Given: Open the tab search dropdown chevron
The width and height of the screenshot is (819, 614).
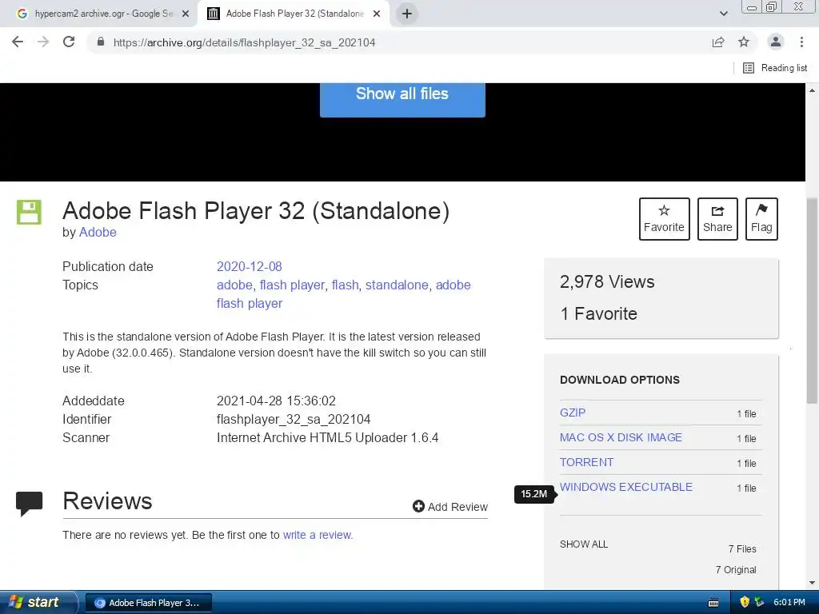Looking at the screenshot, I should point(723,14).
